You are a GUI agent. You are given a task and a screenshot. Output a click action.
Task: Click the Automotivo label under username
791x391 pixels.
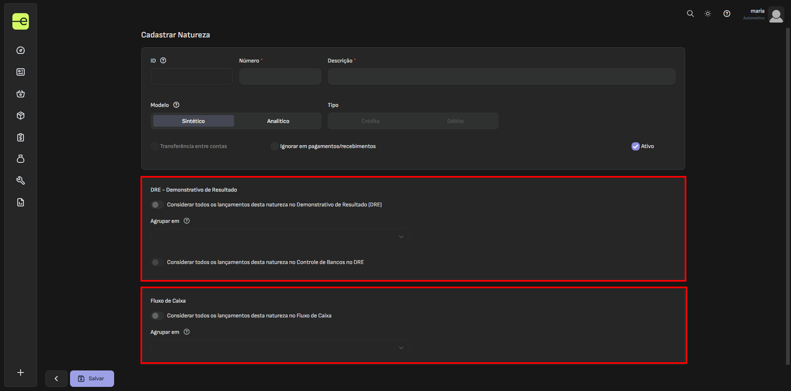[x=754, y=18]
